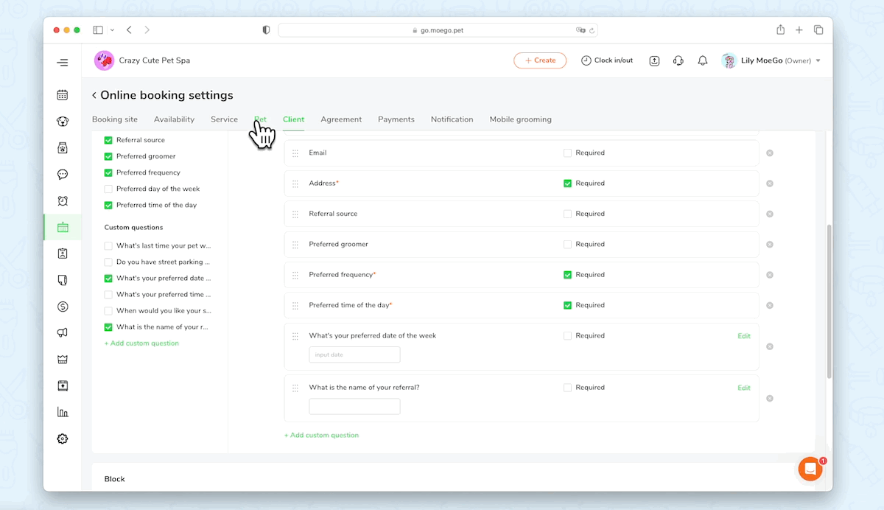Enable Preferred day of the week checkbox
This screenshot has height=510, width=884.
tap(108, 189)
